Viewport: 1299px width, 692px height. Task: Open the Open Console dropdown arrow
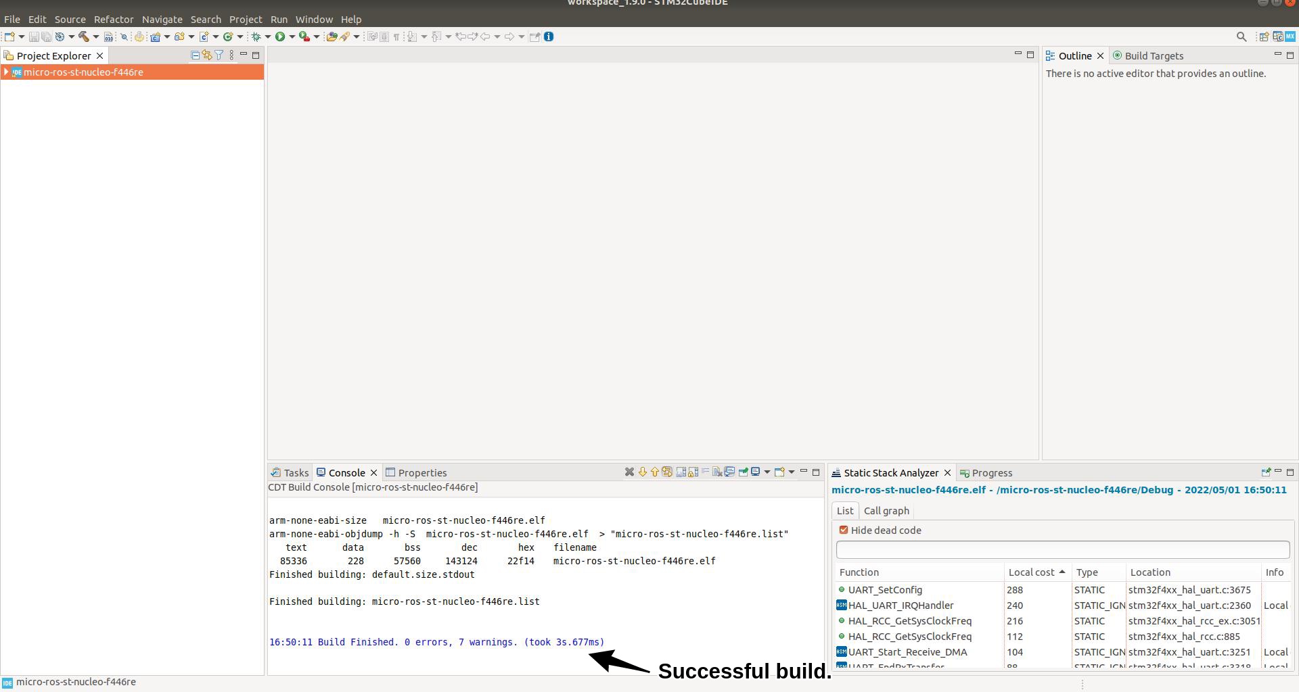[x=791, y=472]
